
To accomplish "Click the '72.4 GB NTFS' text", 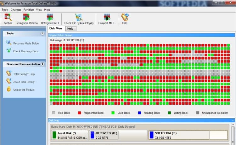I will coord(163,138).
